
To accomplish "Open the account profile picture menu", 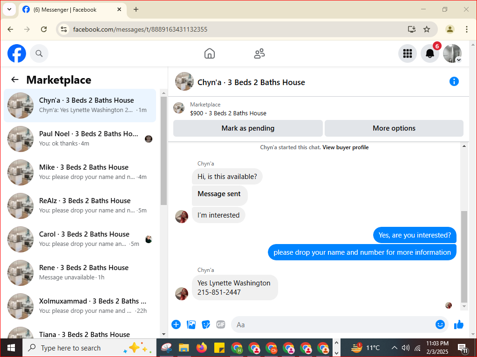I will 452,54.
